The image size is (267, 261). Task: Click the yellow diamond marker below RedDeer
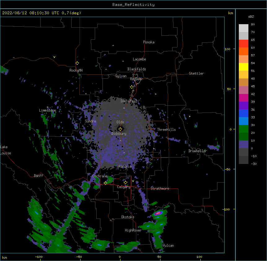tap(132, 87)
